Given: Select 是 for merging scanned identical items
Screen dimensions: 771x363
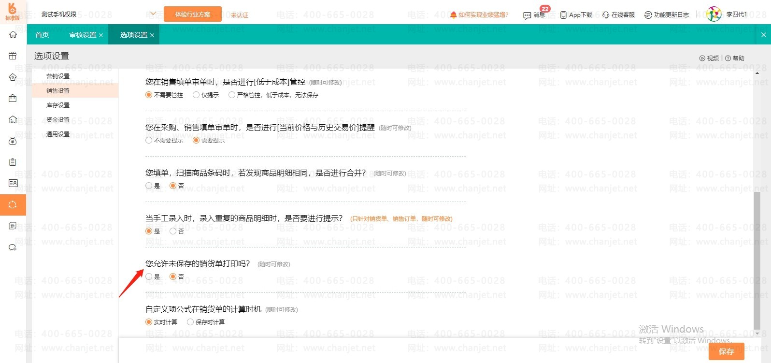Looking at the screenshot, I should tap(149, 186).
